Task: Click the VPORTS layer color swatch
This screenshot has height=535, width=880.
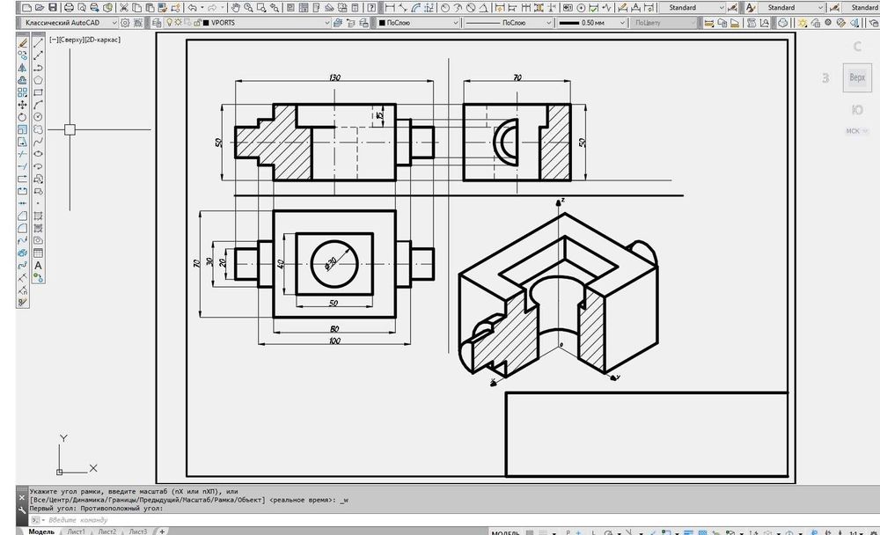Action: tap(206, 23)
